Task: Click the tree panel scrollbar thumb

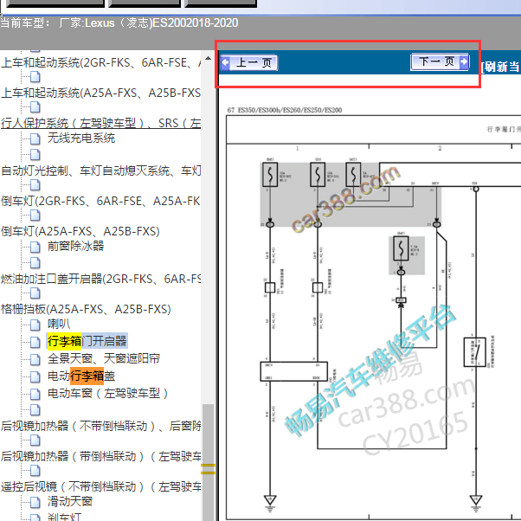Action: pos(208,462)
